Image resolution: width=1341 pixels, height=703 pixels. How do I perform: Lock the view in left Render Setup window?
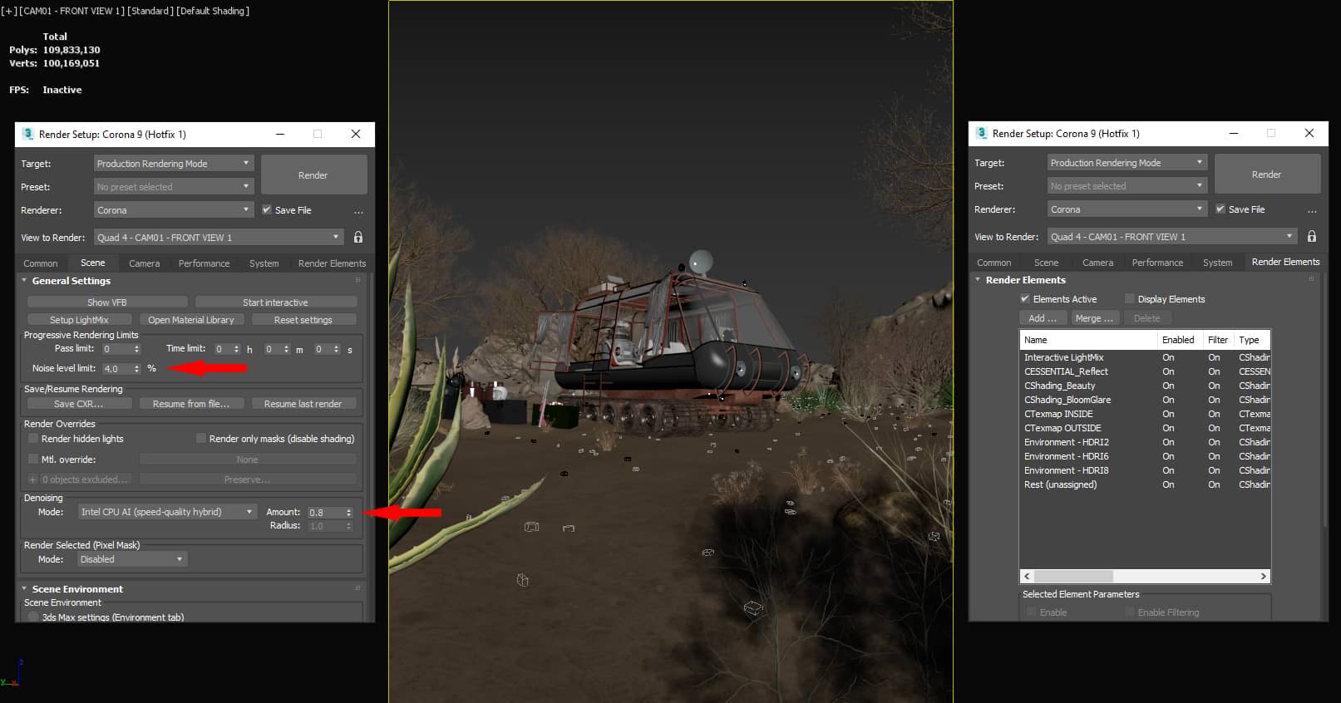click(358, 238)
